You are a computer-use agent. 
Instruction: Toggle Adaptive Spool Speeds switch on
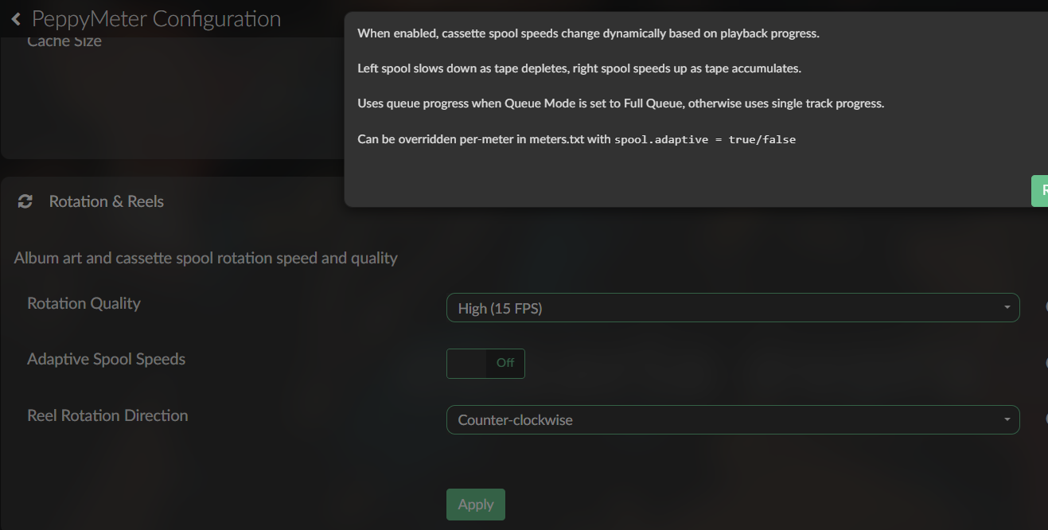[485, 363]
